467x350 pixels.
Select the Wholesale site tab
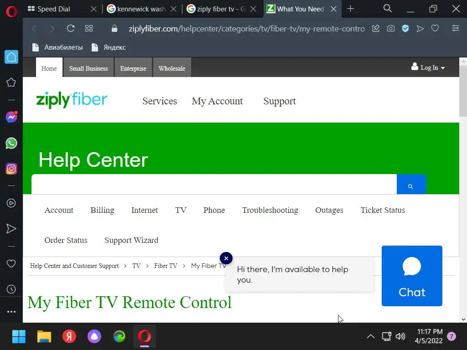(x=172, y=68)
